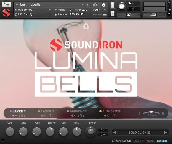Click the Layer 1 link chain icon
Image resolution: width=172 pixels, height=144 pixels.
22,116
